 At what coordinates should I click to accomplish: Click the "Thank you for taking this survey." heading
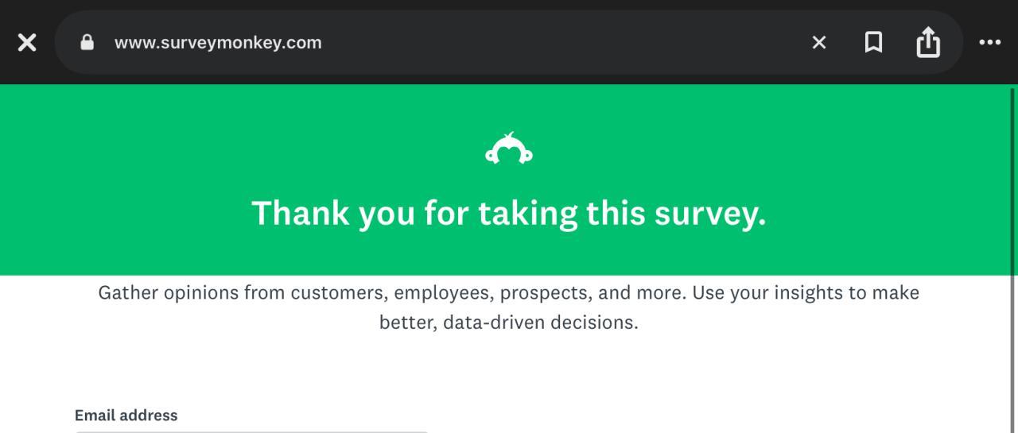tap(509, 213)
